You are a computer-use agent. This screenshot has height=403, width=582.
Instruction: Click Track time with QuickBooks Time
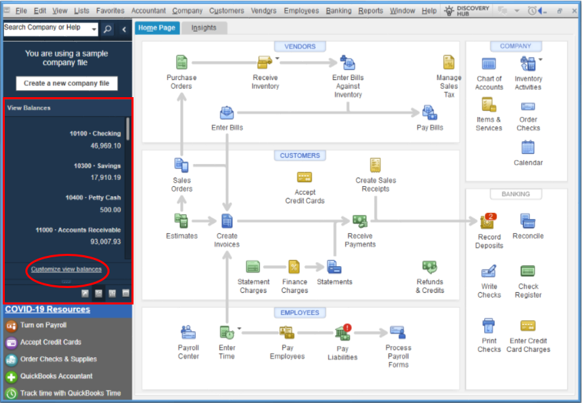[63, 393]
